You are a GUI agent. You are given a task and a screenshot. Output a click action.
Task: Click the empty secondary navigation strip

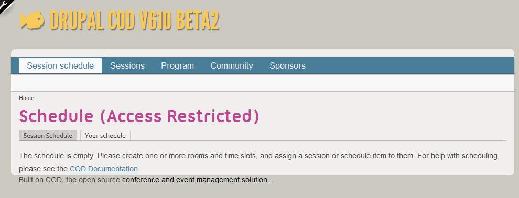[263, 83]
